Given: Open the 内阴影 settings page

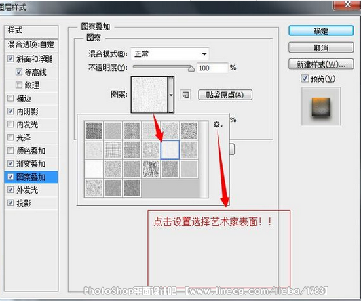Looking at the screenshot, I should point(28,112).
